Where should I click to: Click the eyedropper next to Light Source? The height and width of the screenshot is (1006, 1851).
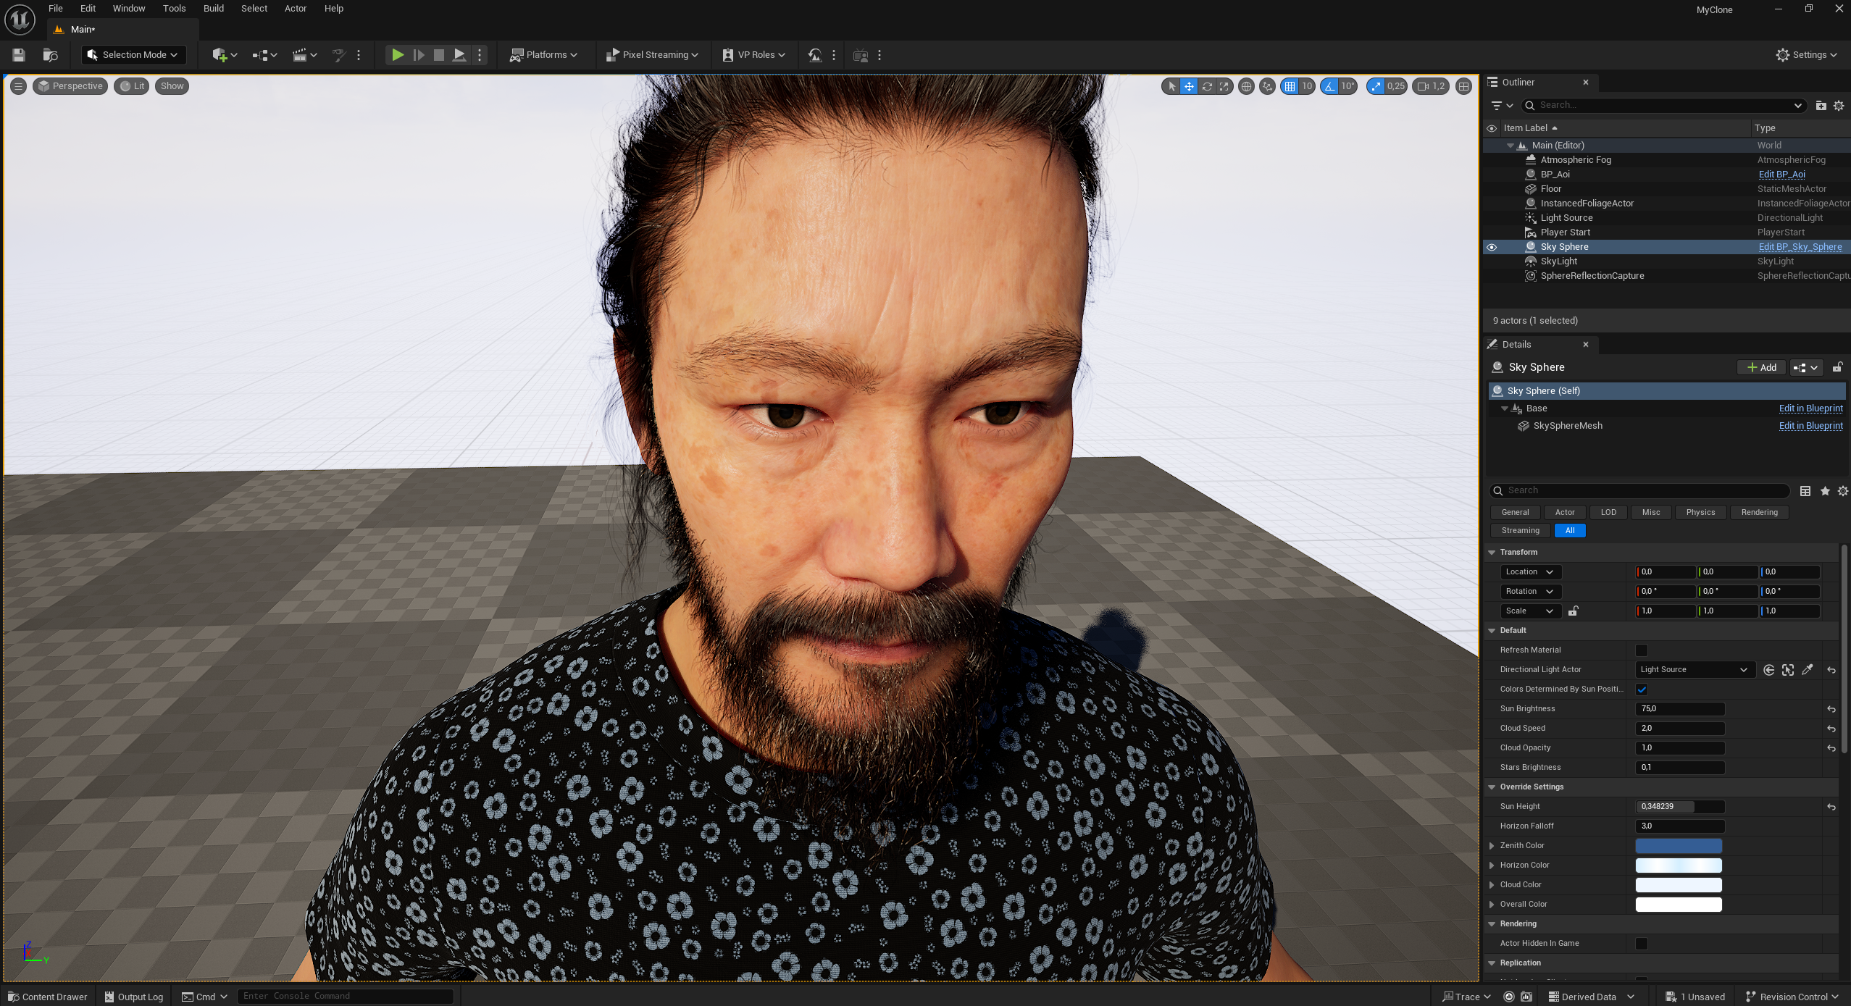[x=1808, y=670]
